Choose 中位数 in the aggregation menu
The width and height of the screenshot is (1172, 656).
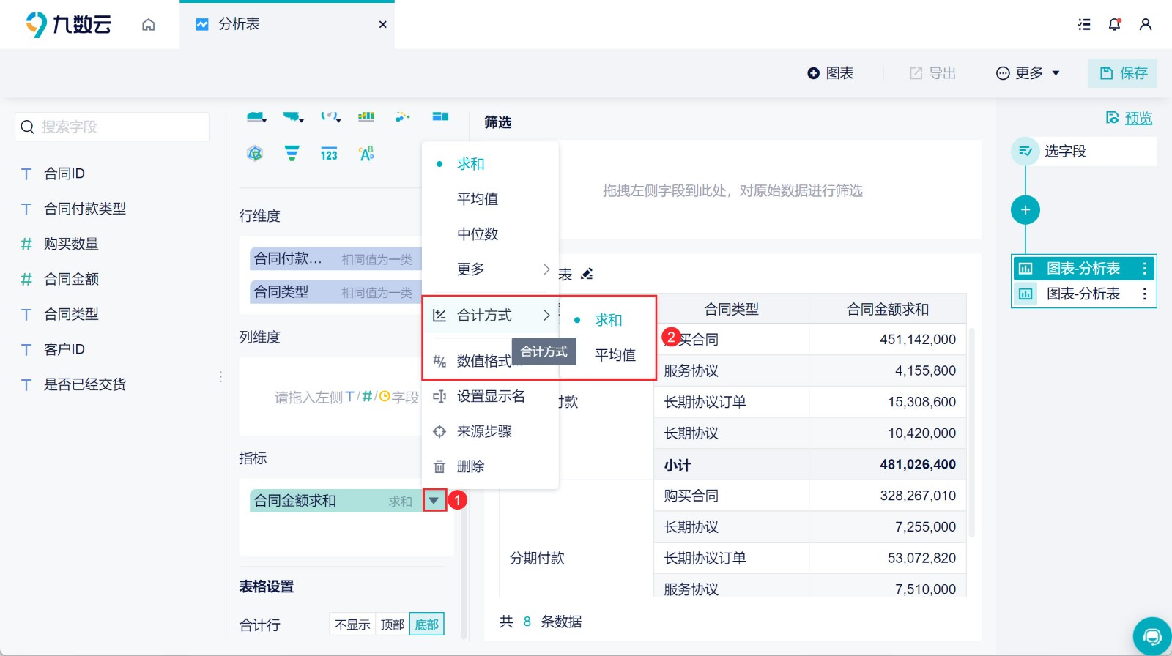click(x=490, y=234)
